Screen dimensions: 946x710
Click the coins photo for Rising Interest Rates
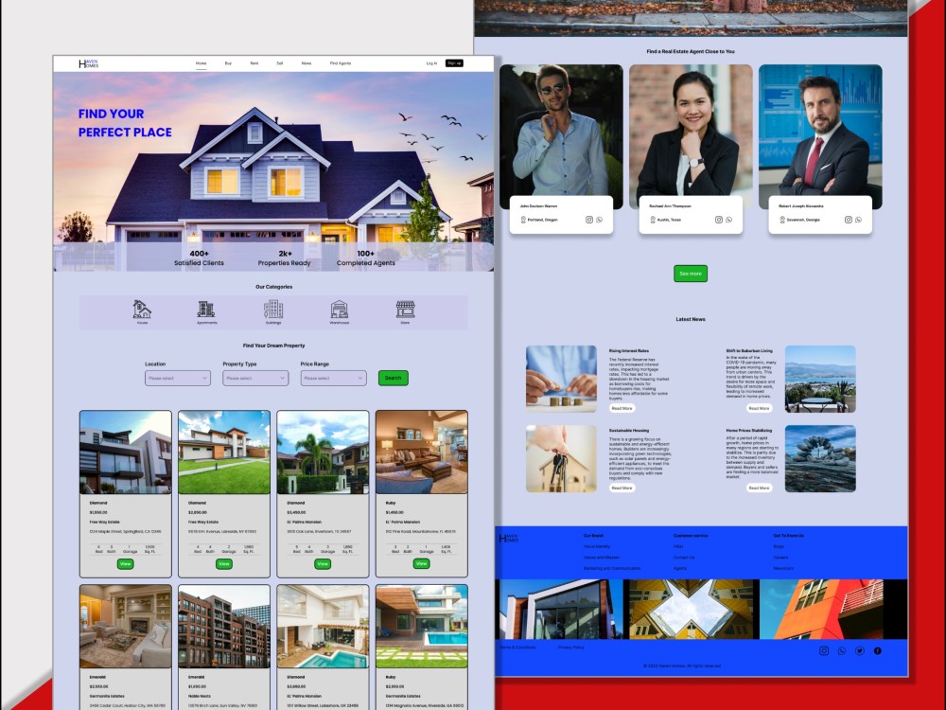[x=561, y=379]
